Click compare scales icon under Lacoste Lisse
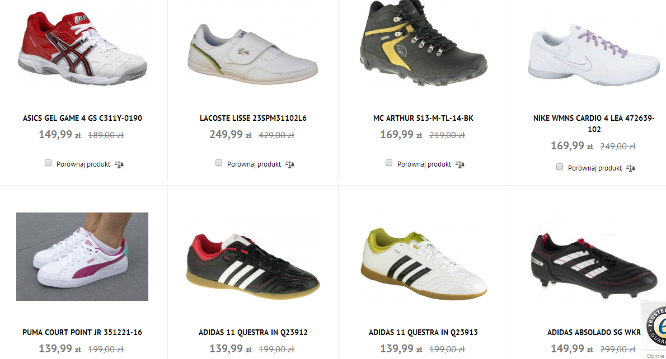Screen dimensions: 666x359 tap(290, 164)
